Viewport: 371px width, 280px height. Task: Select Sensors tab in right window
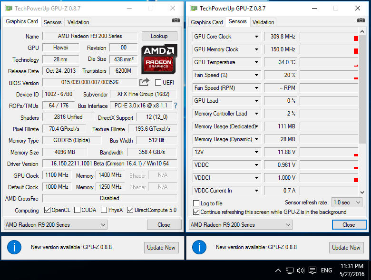coord(237,21)
